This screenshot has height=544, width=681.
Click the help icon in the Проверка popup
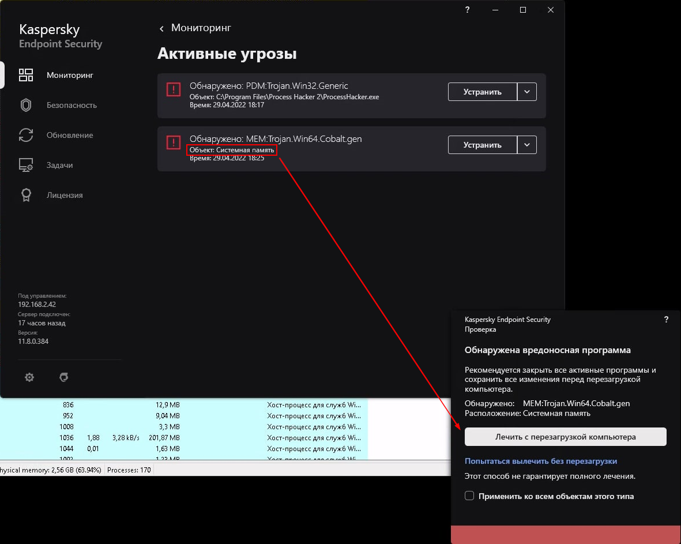(666, 320)
